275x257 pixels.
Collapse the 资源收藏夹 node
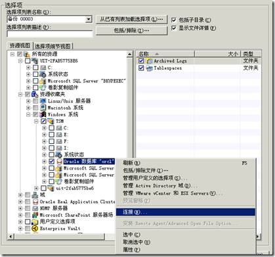[20, 94]
